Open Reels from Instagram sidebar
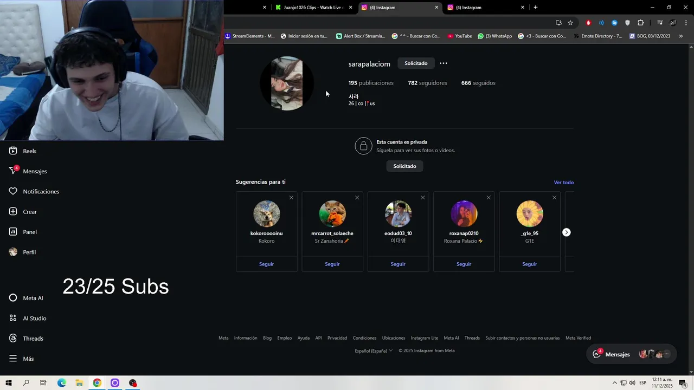 point(23,151)
